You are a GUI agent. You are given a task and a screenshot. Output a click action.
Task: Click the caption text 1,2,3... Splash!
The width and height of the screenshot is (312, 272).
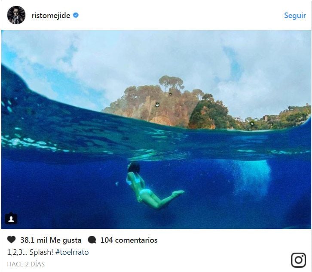click(x=30, y=252)
